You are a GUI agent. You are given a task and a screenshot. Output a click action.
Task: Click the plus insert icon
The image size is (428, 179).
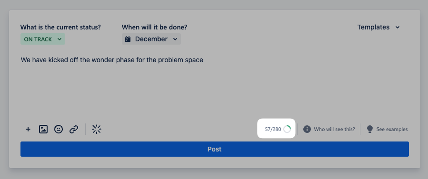(28, 129)
